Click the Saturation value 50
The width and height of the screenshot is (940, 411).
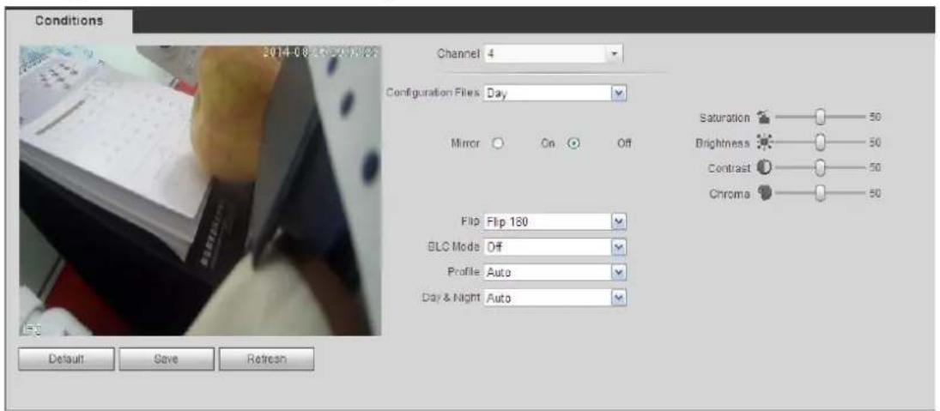click(874, 117)
